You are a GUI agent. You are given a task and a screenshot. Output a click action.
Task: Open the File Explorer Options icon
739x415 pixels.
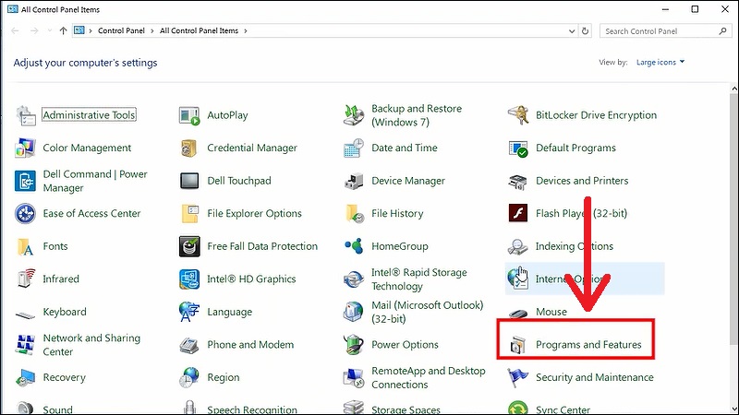[x=189, y=214]
